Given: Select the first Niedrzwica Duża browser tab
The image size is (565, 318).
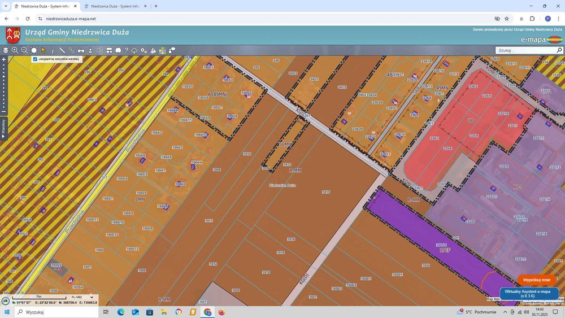Looking at the screenshot, I should coord(45,6).
